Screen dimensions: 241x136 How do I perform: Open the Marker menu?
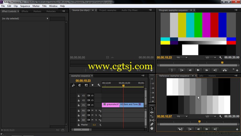[x=36, y=6]
